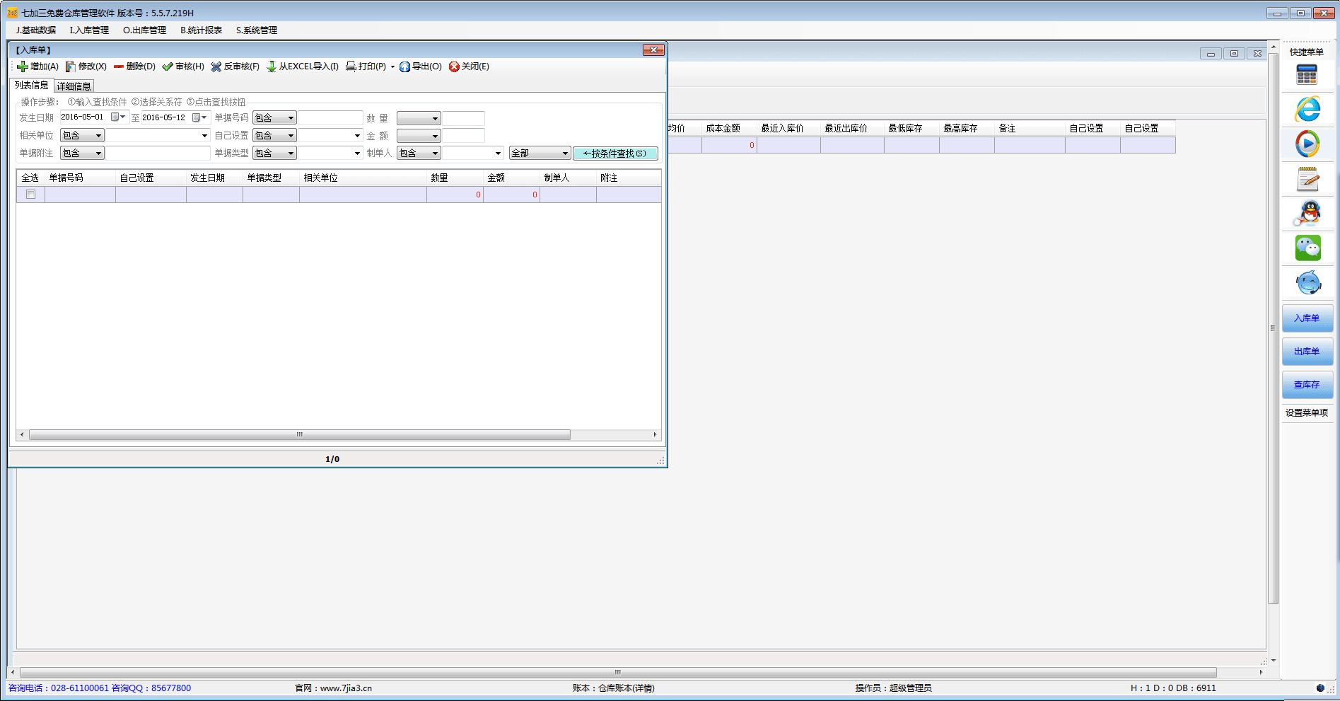
Task: Click the 发生日期 column header in list
Action: pyautogui.click(x=214, y=178)
